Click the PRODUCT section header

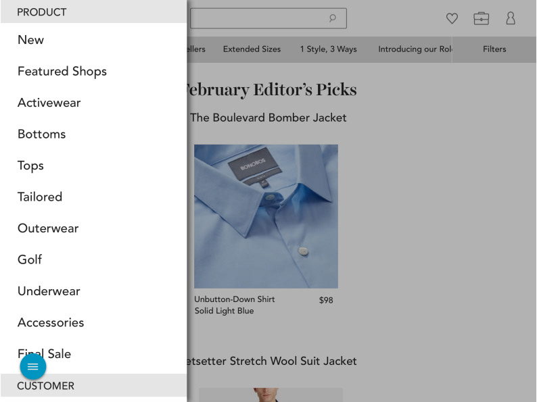point(93,12)
